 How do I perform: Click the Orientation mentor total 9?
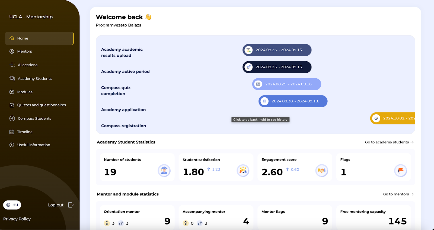pos(167,221)
